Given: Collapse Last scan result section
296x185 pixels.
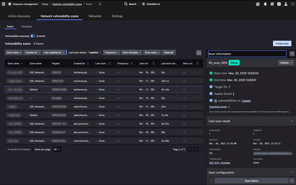Looking at the screenshot, I should click(x=292, y=121).
